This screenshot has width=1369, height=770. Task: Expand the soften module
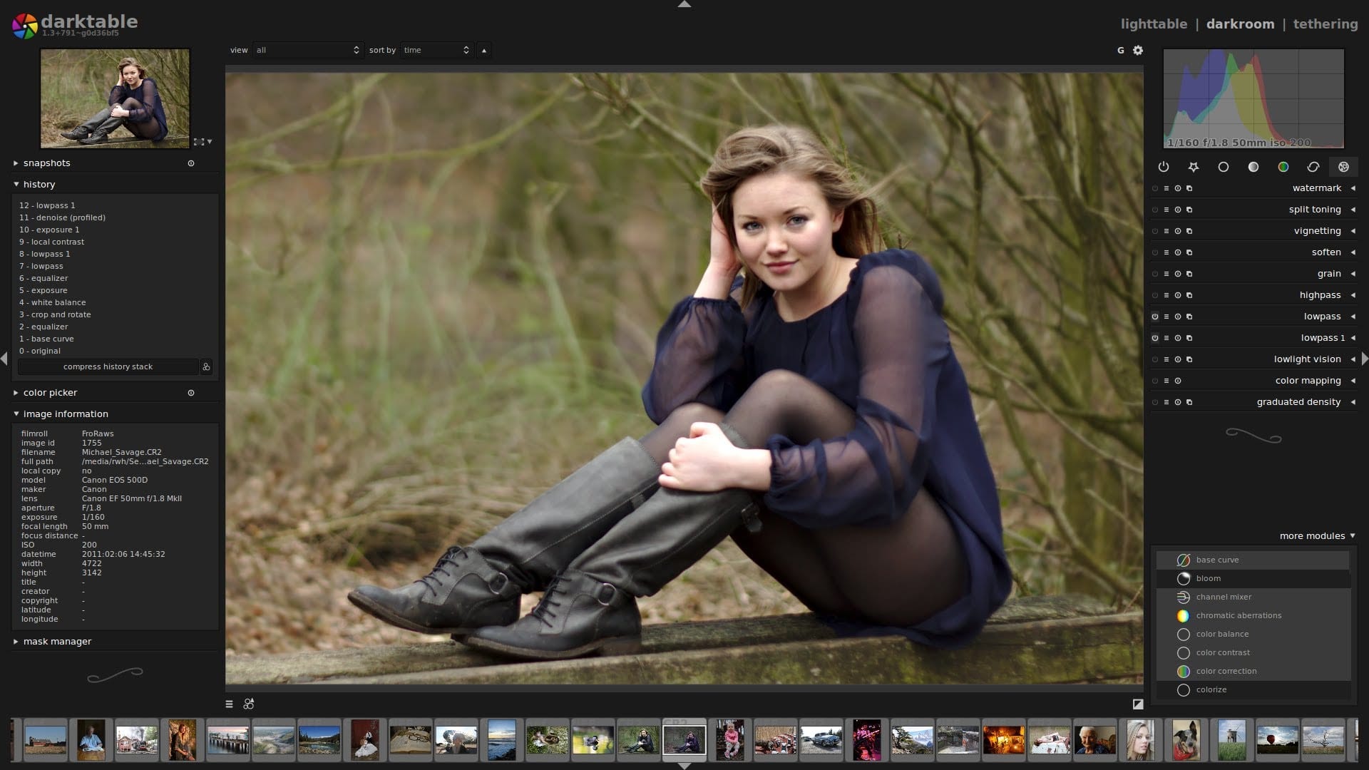pos(1353,252)
